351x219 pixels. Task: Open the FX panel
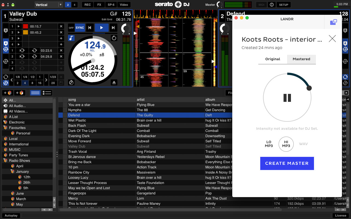99,5
